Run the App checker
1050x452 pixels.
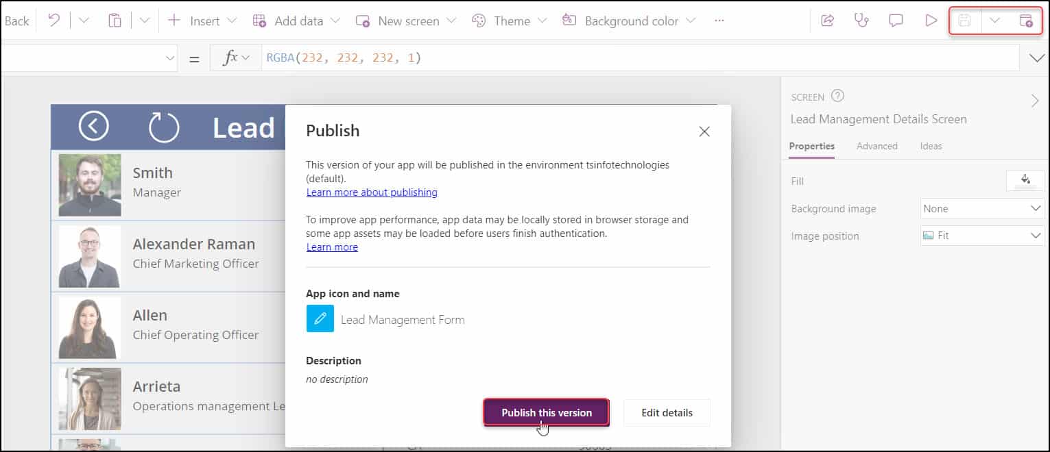861,21
